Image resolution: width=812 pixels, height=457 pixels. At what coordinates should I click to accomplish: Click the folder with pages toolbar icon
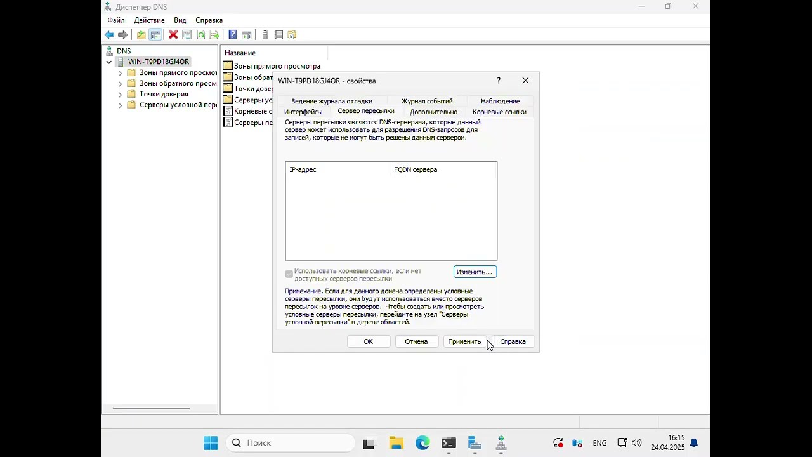click(x=292, y=35)
